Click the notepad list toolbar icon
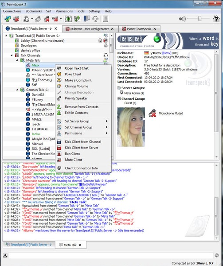223x266 pixels. 106,19
